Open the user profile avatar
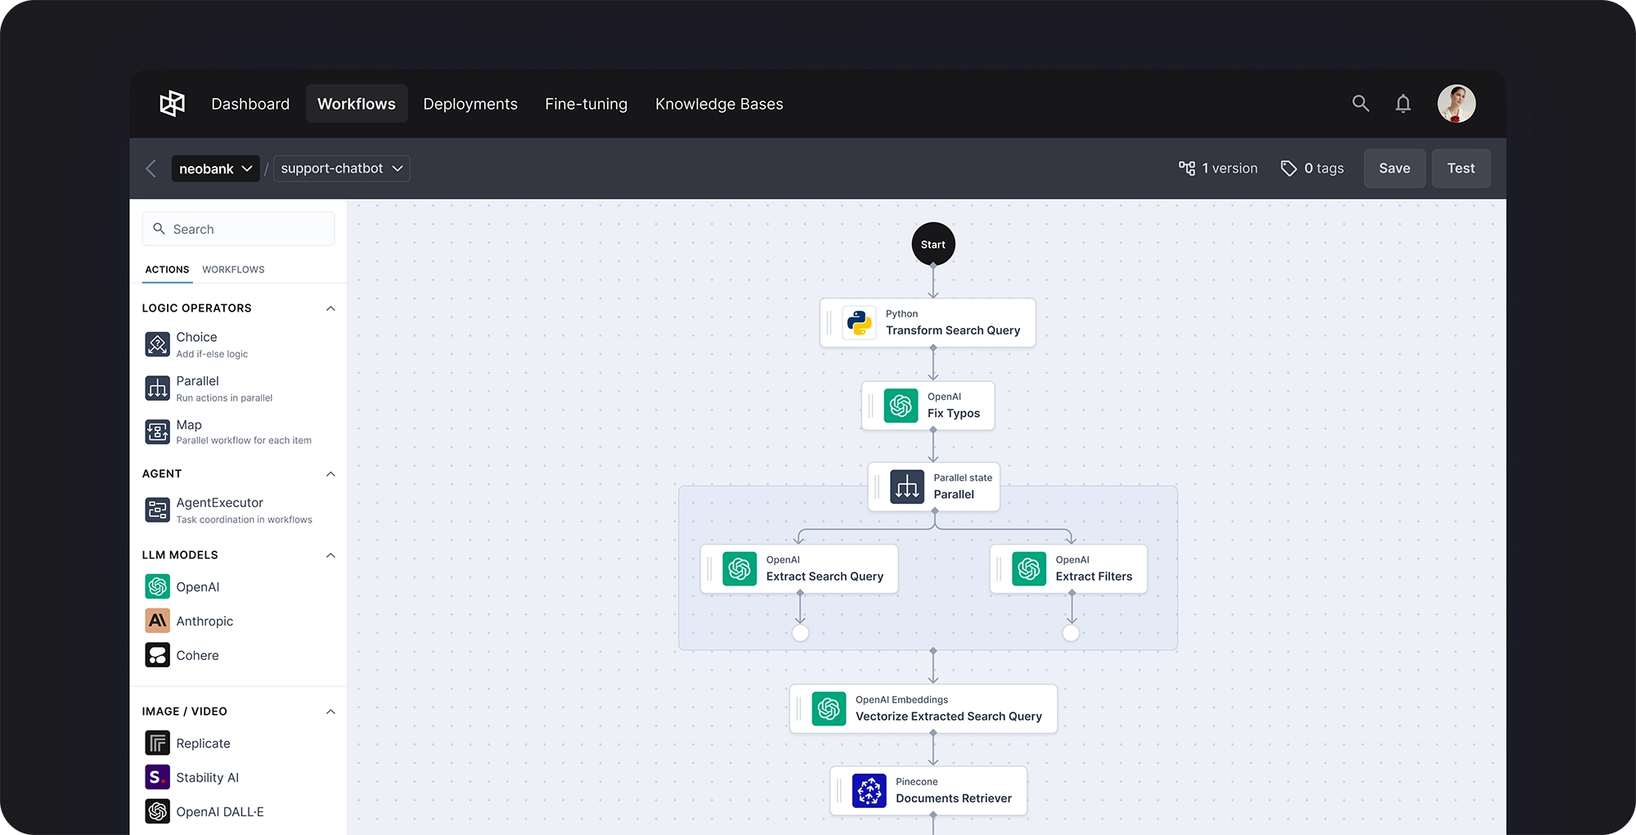 tap(1457, 104)
